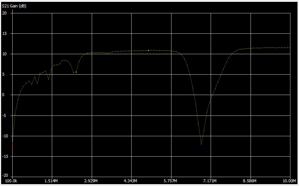Image resolution: width=299 pixels, height=186 pixels.
Task: Click the 5.757M frequency label
Action: (170, 181)
